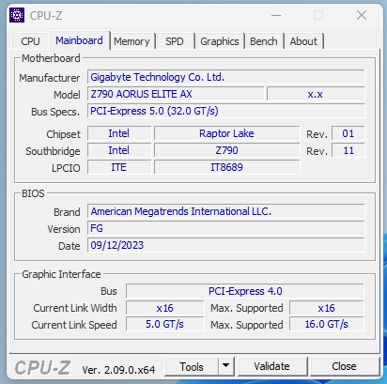Viewport: 387px width, 384px height.
Task: Click the Validate button
Action: click(271, 366)
